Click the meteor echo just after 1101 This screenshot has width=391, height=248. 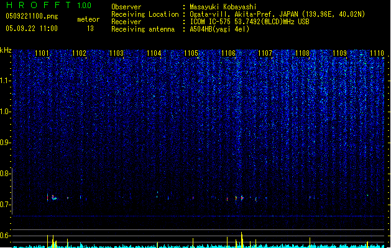point(48,198)
